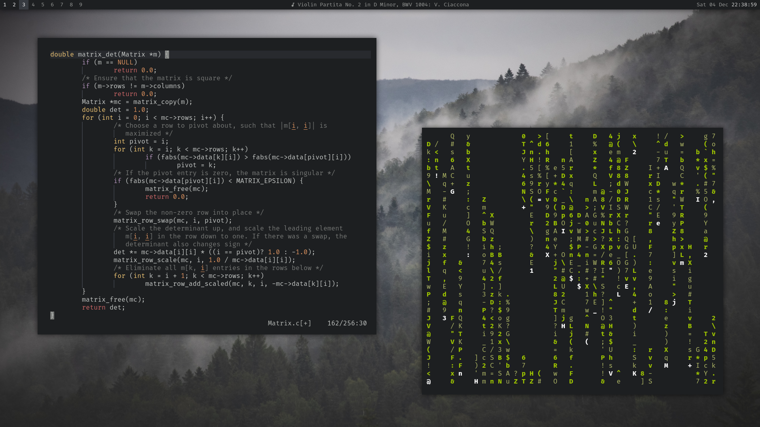Click the 'Choose a row to pivot about' comment

(x=220, y=125)
